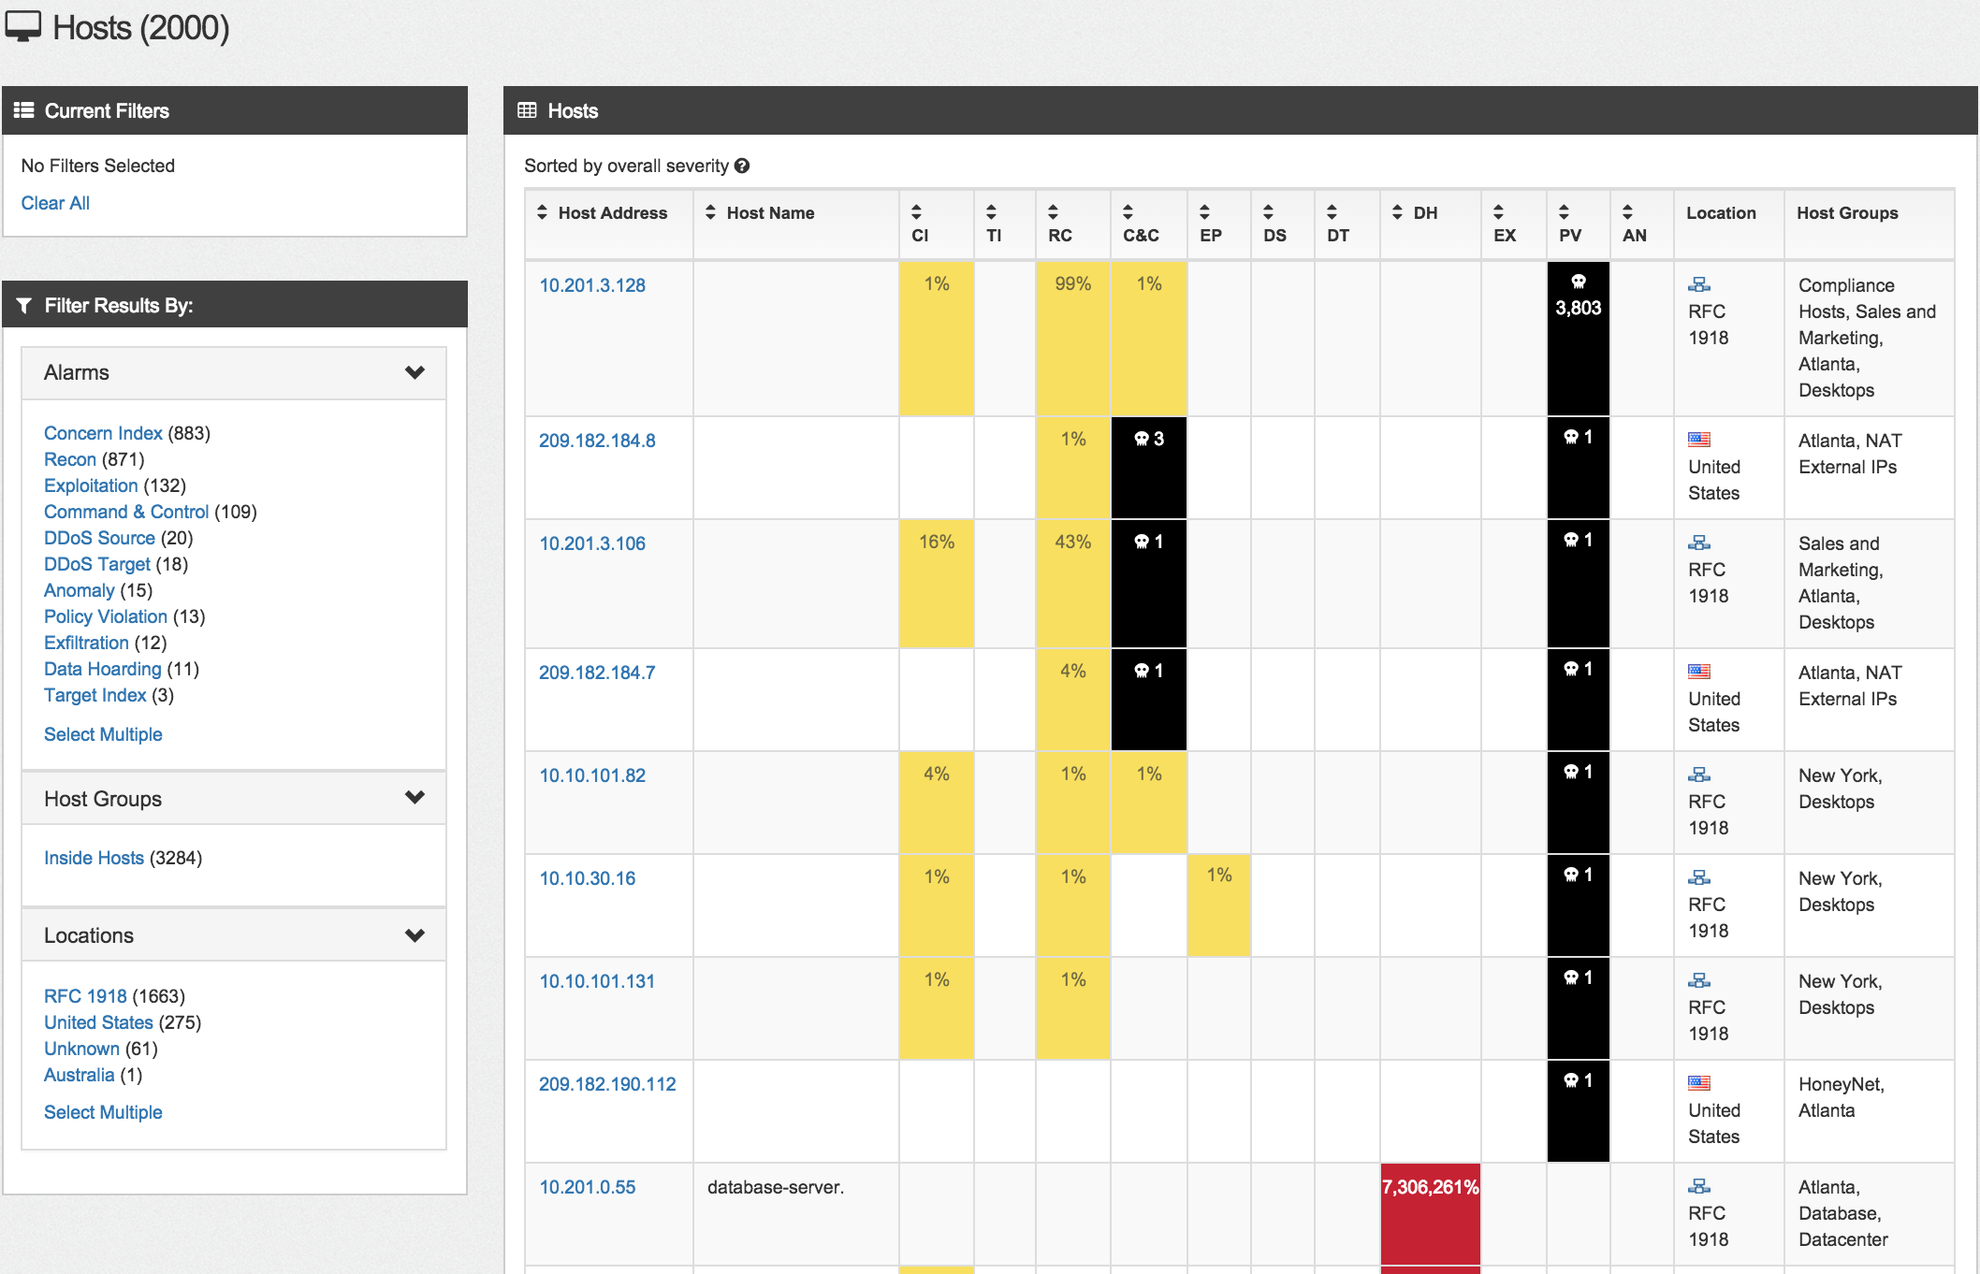Collapse the Locations filter section
Image resolution: width=1980 pixels, height=1274 pixels.
415,935
